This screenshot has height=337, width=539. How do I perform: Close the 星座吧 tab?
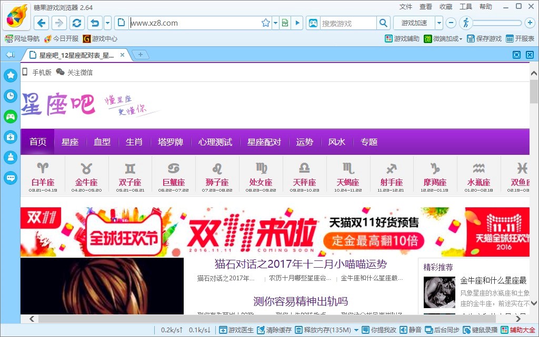tap(122, 55)
